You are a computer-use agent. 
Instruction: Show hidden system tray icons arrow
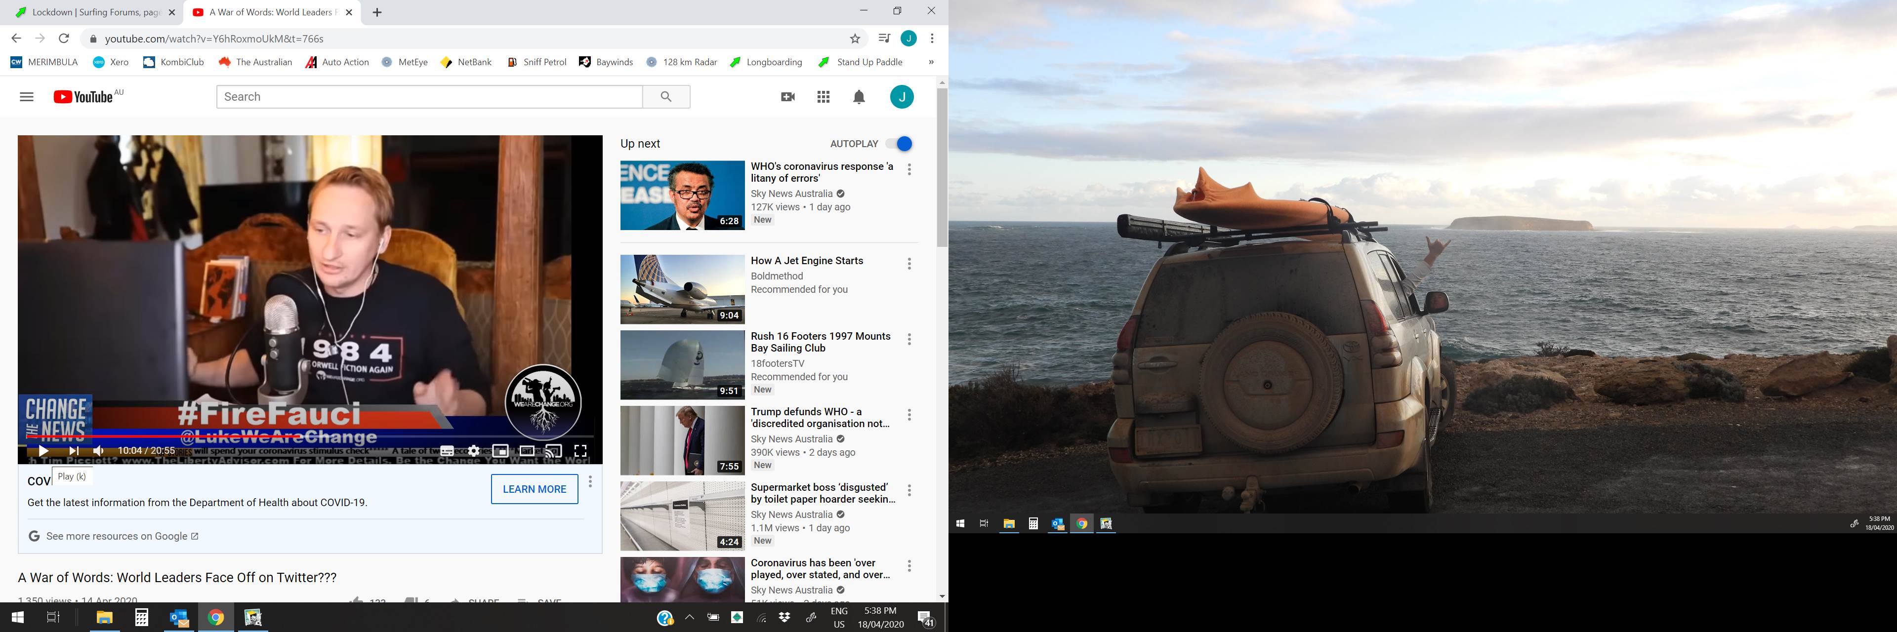click(x=689, y=617)
